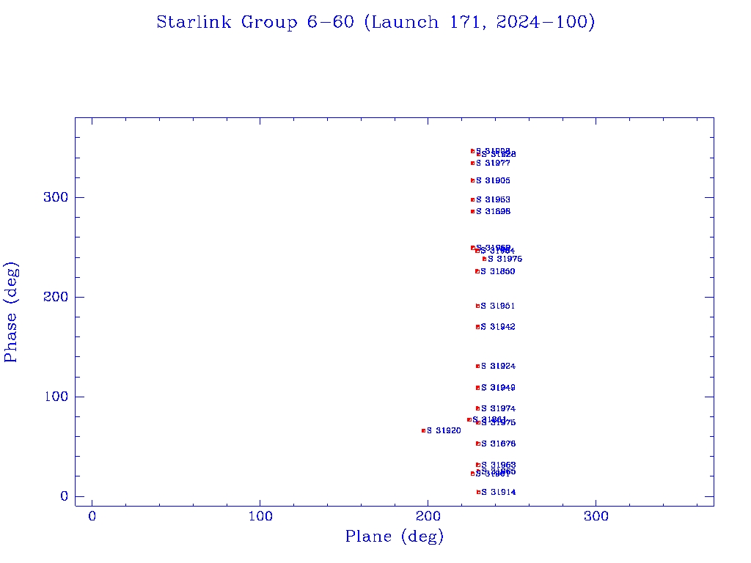751x563 pixels.
Task: Click the S 31850 satellite label
Action: [x=498, y=271]
